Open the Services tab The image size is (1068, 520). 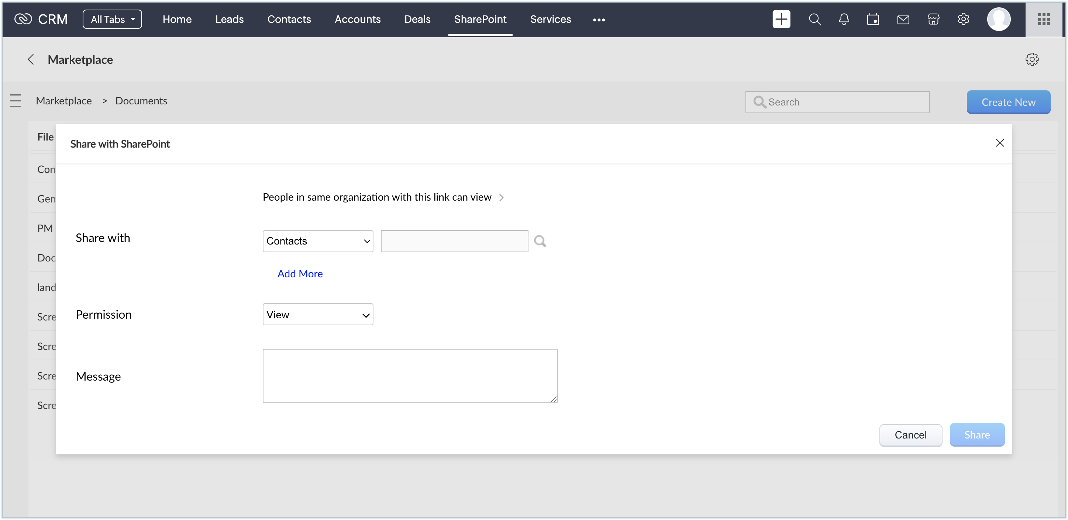pos(550,20)
